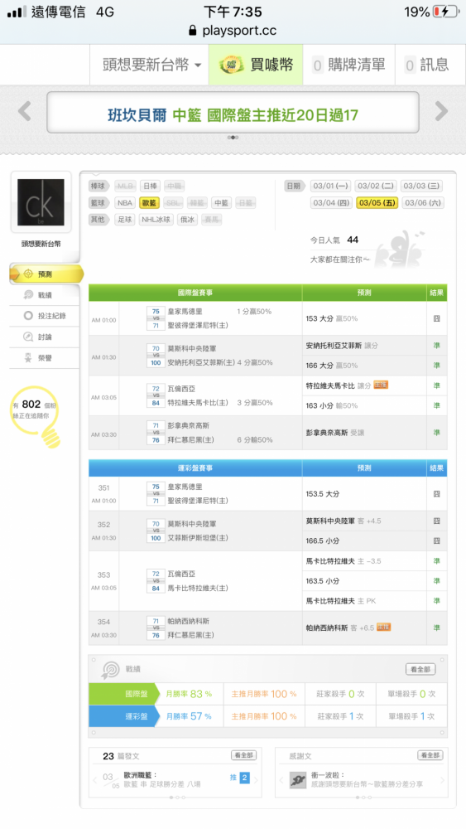This screenshot has height=829, width=466.
Task: Go to next banner with right arrow
Action: coord(441,111)
